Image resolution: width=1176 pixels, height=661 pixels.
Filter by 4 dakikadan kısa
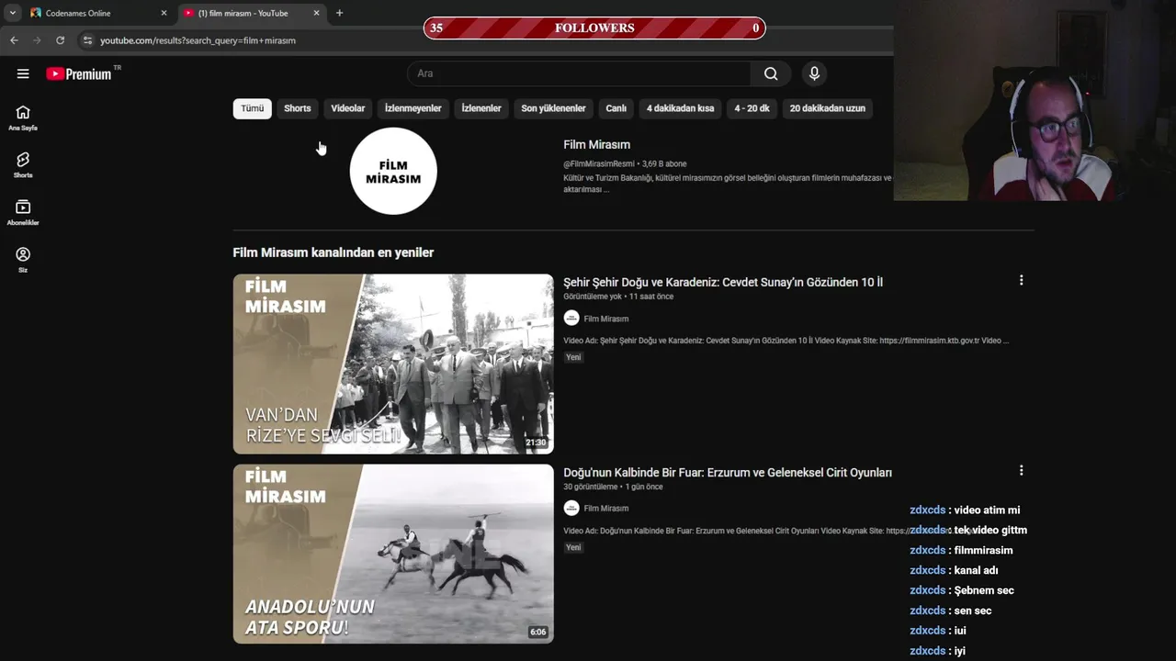680,108
